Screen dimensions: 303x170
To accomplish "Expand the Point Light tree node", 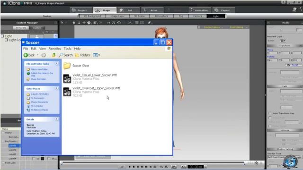I will [3, 163].
